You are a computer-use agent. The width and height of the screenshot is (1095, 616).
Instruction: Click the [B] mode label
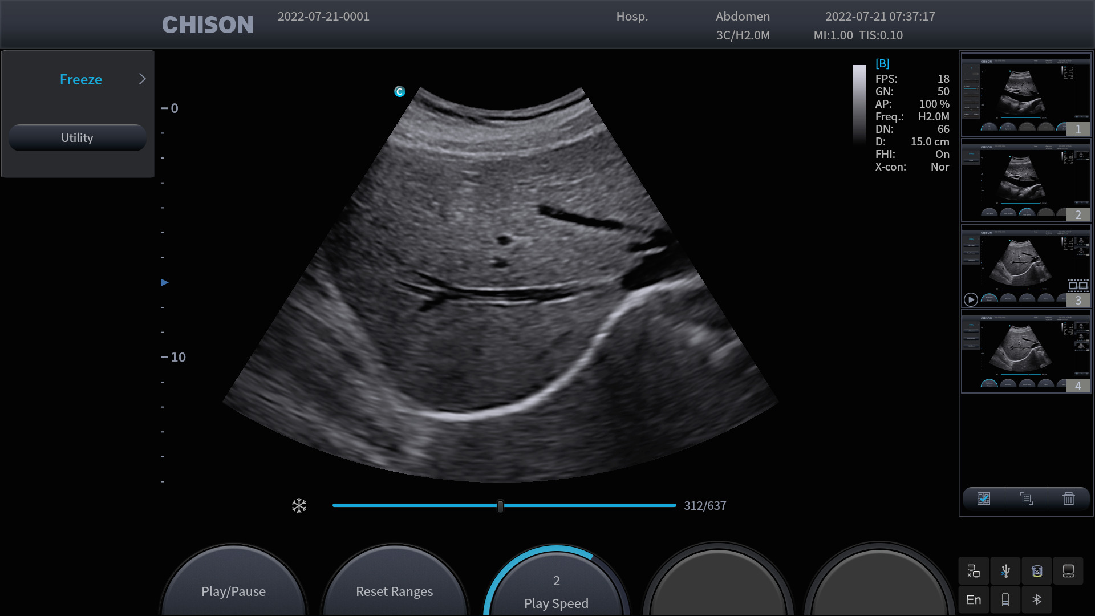pos(882,63)
